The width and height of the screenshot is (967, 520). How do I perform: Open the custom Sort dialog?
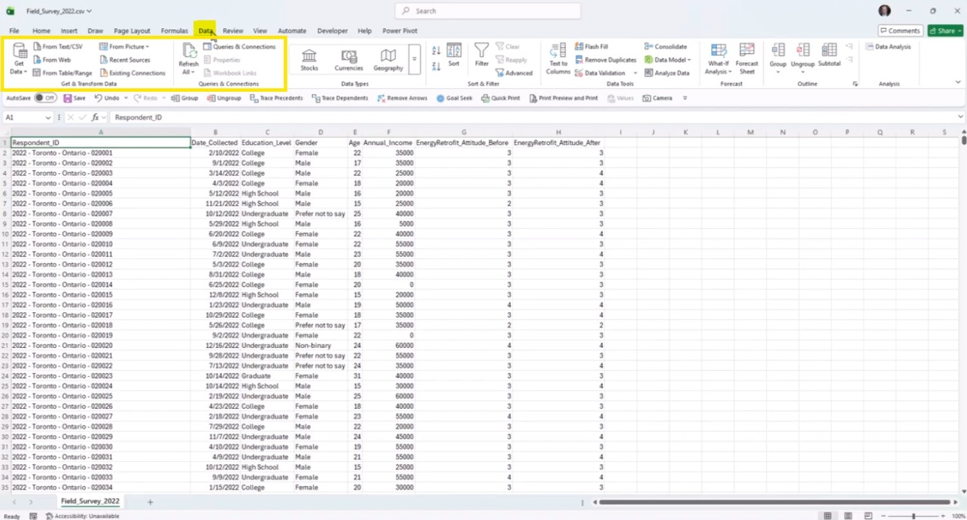[x=454, y=55]
